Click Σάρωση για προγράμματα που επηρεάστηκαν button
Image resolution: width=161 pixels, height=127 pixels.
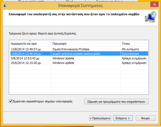(116, 102)
